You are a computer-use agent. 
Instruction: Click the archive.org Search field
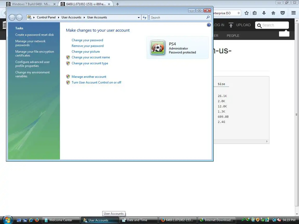pos(272,25)
